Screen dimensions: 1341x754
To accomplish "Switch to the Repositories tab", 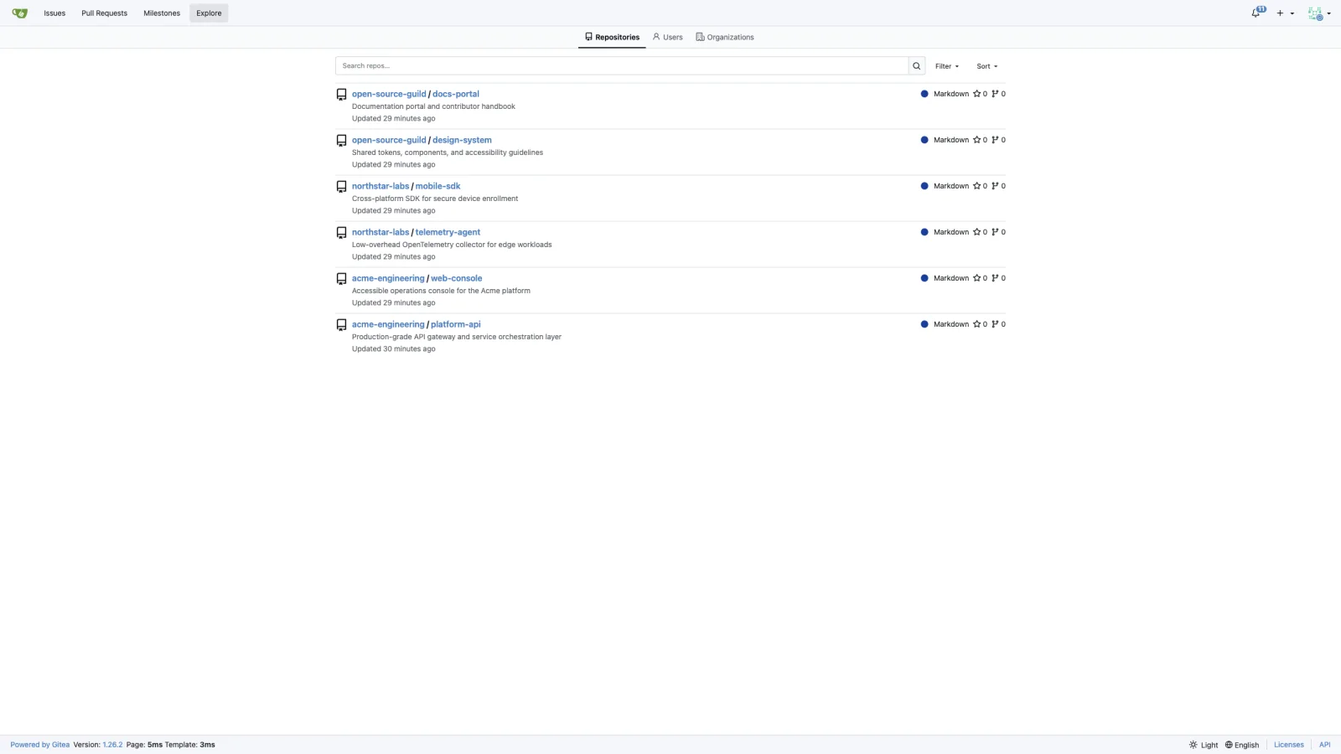I will (612, 37).
